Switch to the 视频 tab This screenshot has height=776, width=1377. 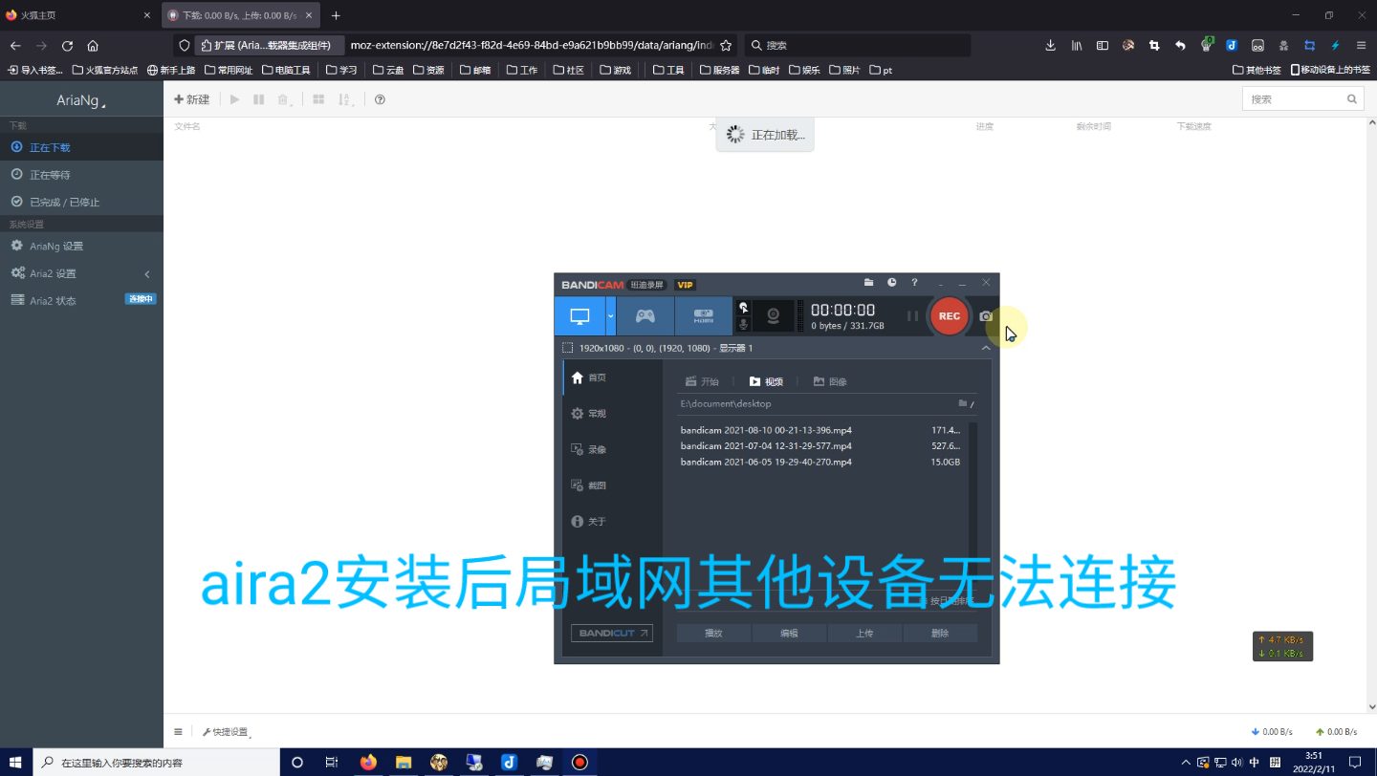pos(766,381)
